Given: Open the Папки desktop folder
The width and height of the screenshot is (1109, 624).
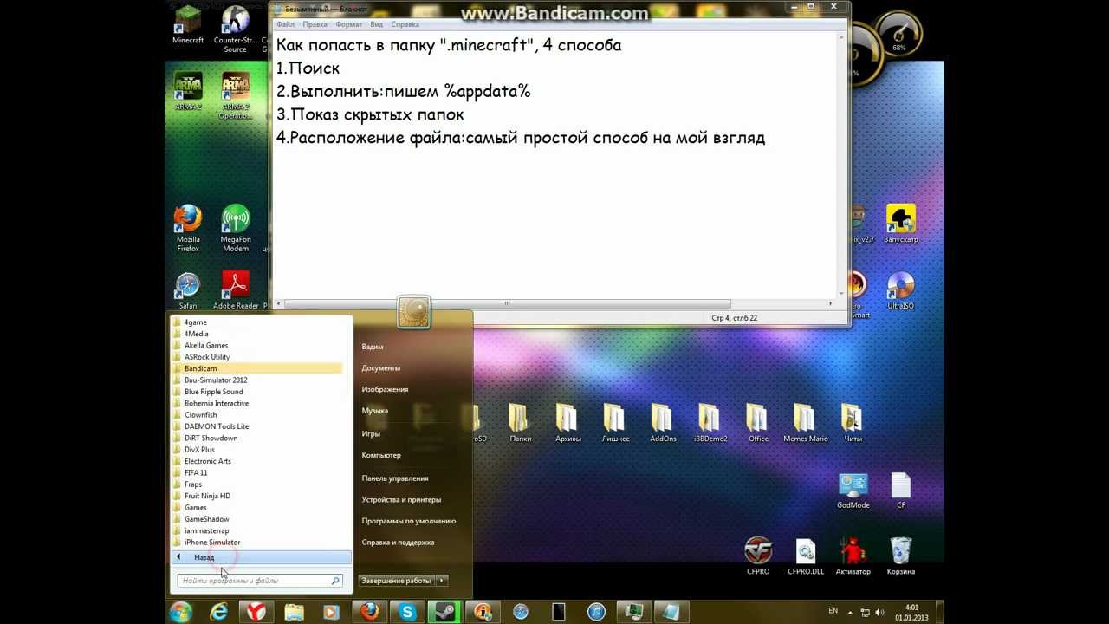Looking at the screenshot, I should (x=520, y=423).
